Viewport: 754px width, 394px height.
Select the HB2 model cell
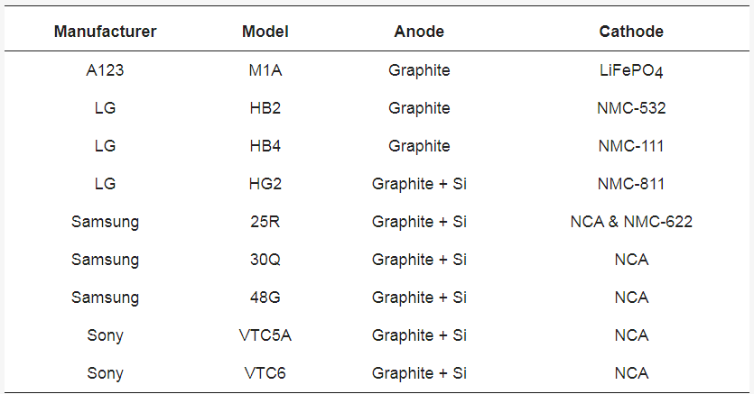point(265,108)
